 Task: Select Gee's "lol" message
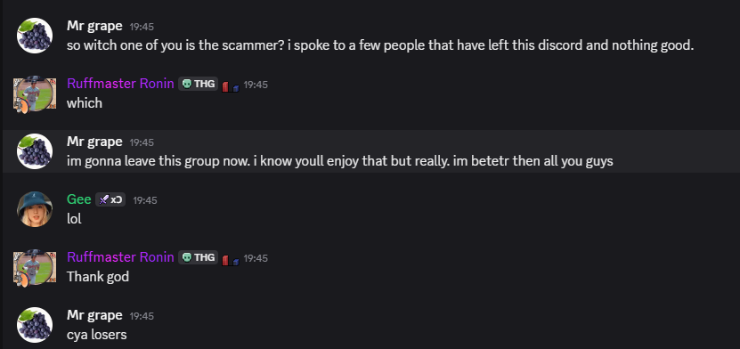click(x=74, y=219)
